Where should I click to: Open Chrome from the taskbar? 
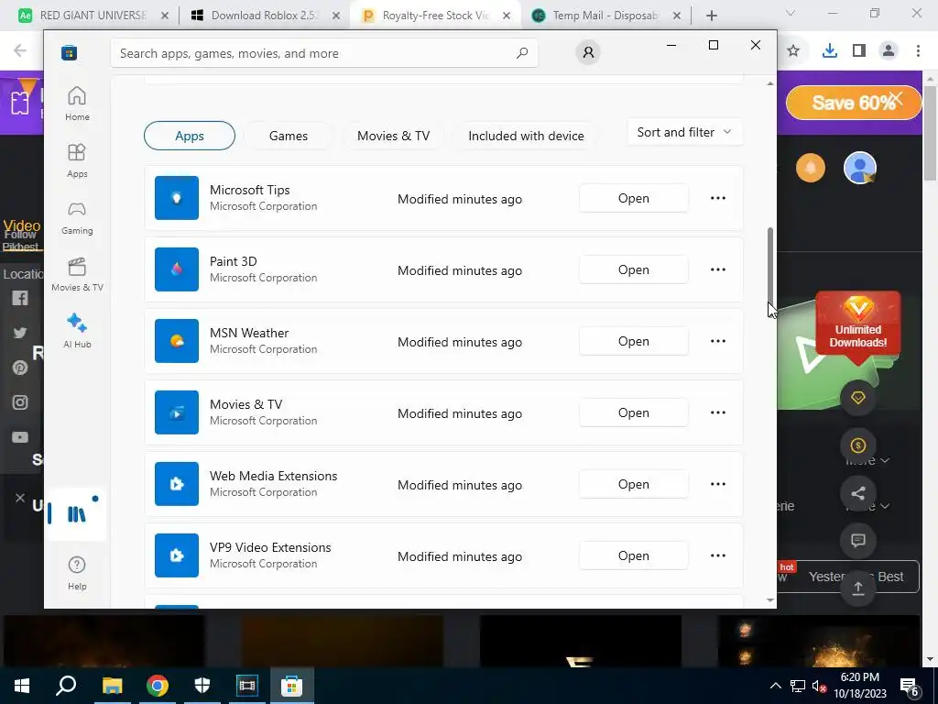click(x=158, y=686)
